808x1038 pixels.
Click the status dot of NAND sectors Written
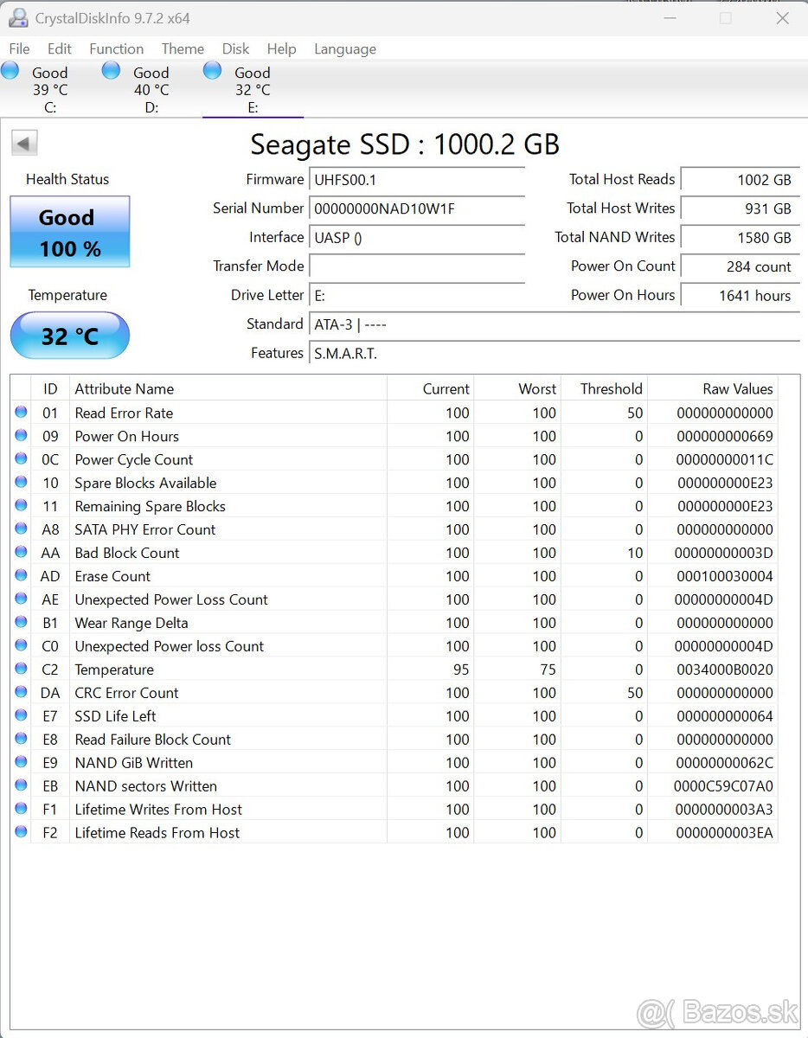(x=21, y=786)
